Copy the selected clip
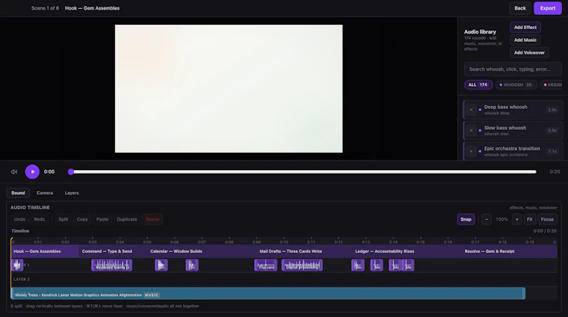Viewport: 568px width, 317px height. point(82,219)
